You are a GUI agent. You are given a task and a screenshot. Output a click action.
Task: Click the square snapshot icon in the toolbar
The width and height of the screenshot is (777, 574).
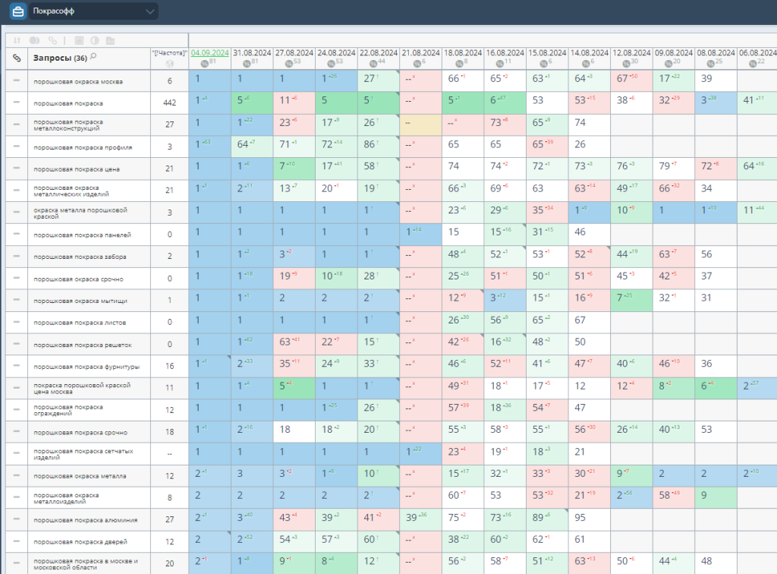click(x=78, y=39)
